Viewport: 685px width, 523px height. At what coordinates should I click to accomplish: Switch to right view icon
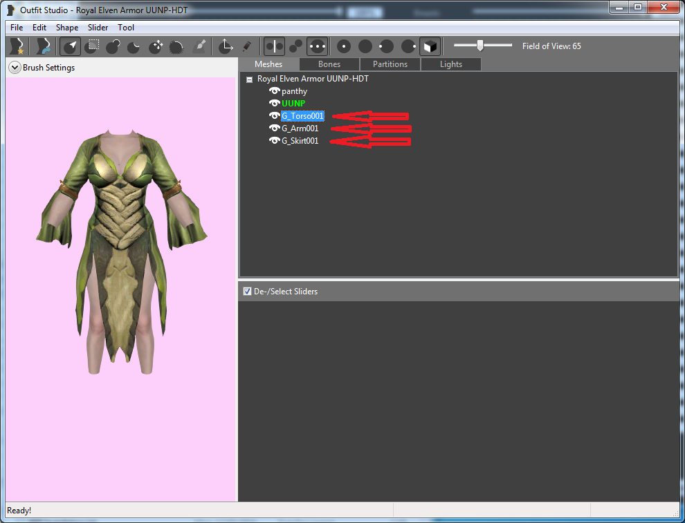point(408,46)
